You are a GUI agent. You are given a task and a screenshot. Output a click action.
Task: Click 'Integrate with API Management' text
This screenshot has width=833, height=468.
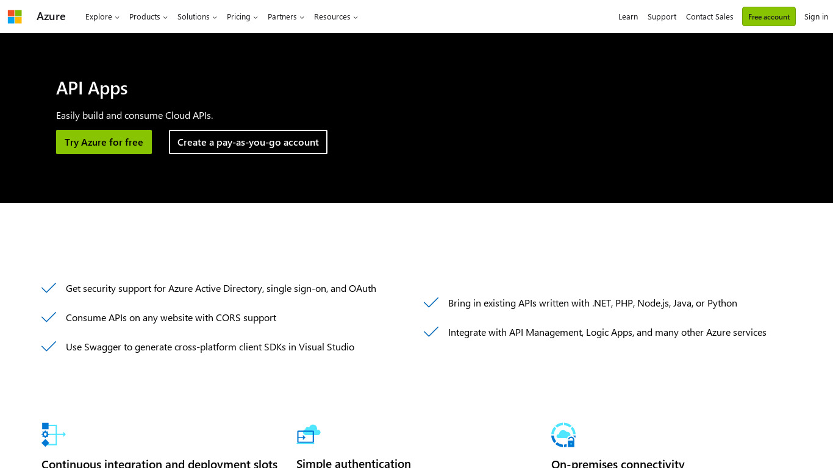607,332
